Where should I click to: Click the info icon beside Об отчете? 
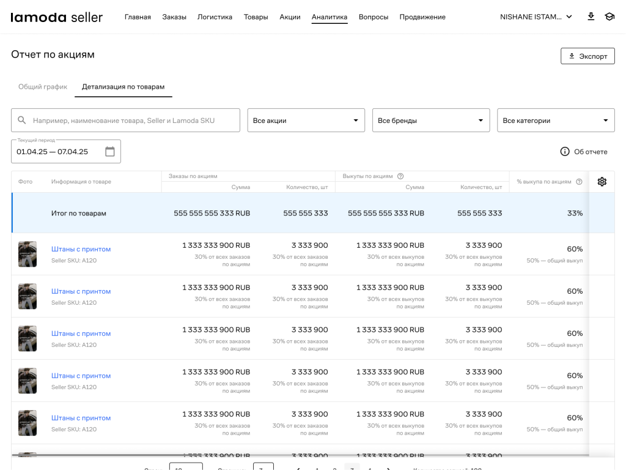pos(565,152)
